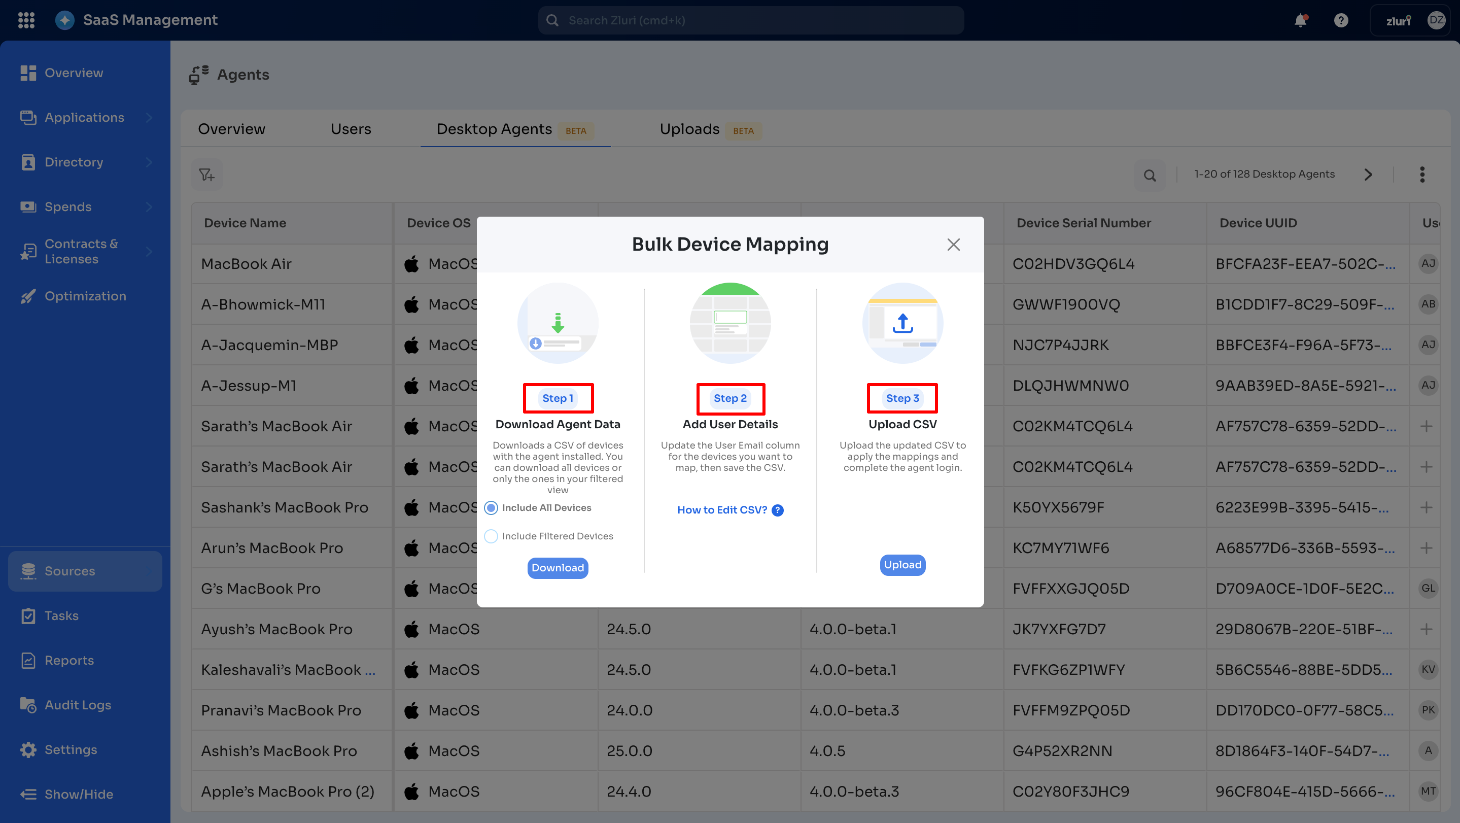Click the Search Zluri input field
1460x823 pixels.
[750, 20]
